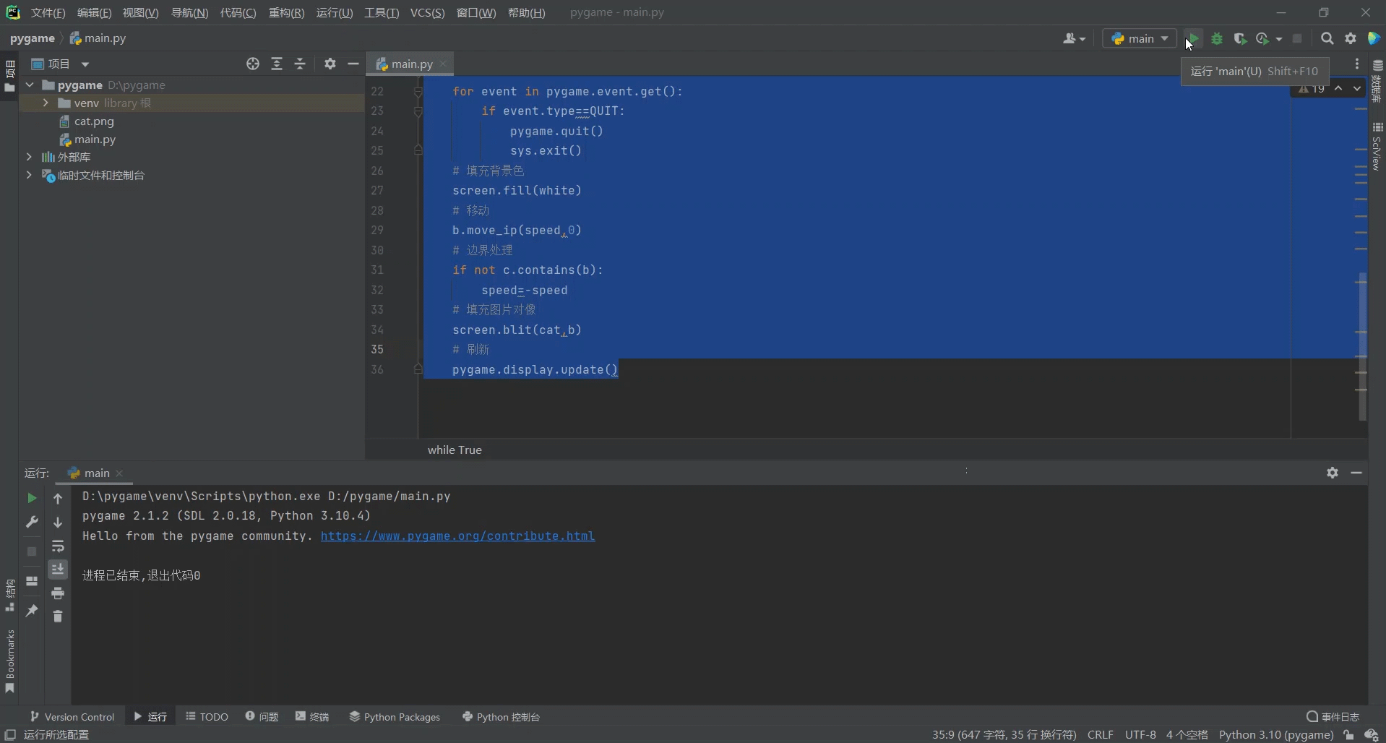Open the 文件(F) menu
The image size is (1386, 743).
(x=48, y=12)
